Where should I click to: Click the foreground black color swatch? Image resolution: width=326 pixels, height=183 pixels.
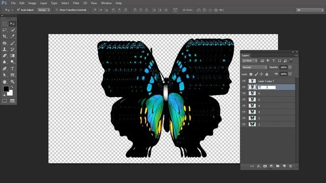pyautogui.click(x=6, y=89)
